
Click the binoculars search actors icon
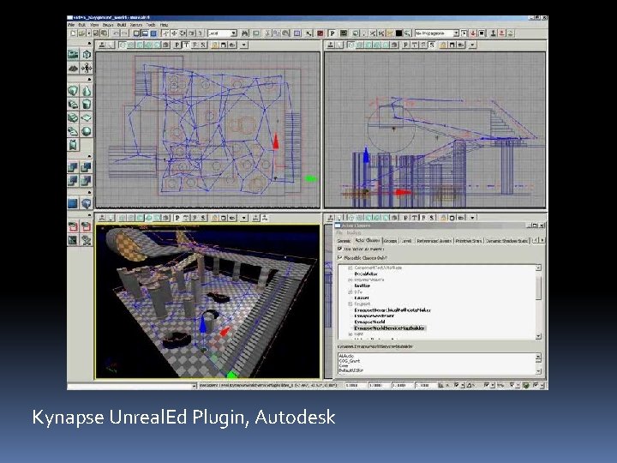point(245,33)
